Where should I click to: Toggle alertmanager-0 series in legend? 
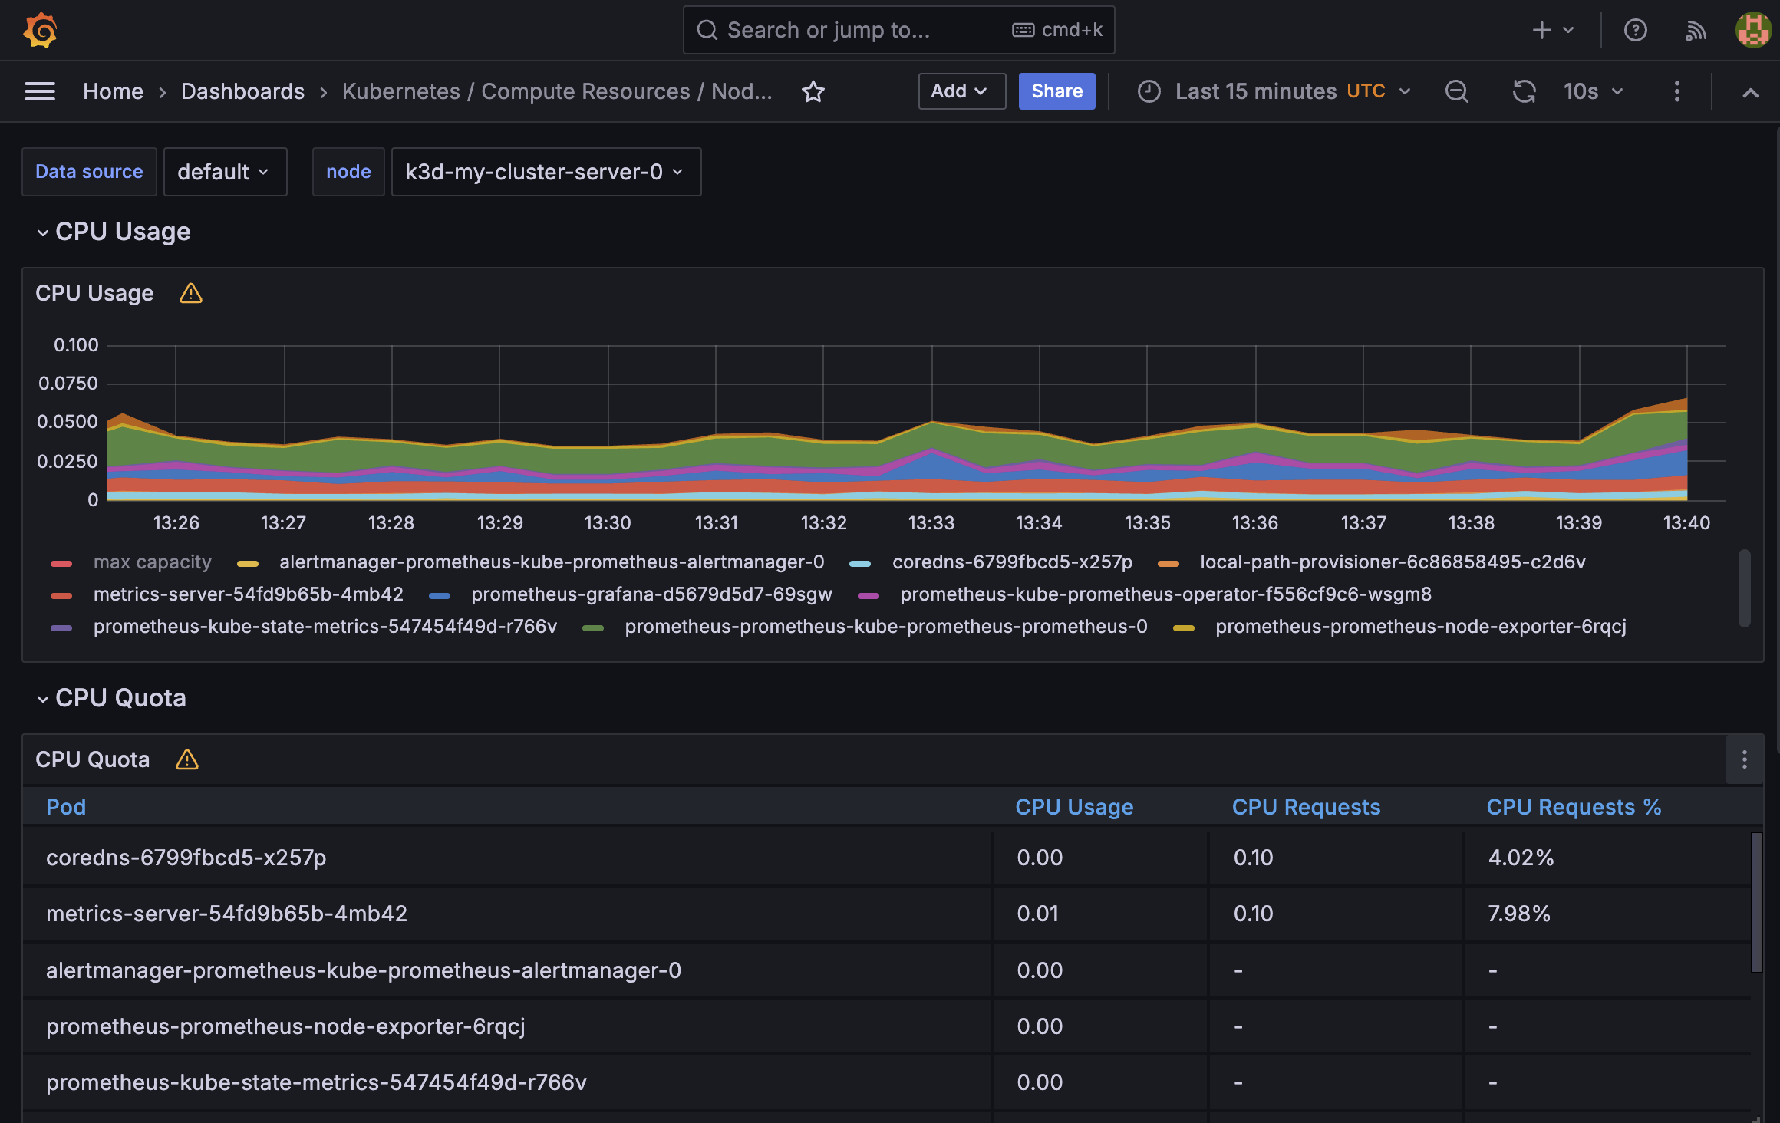point(552,562)
